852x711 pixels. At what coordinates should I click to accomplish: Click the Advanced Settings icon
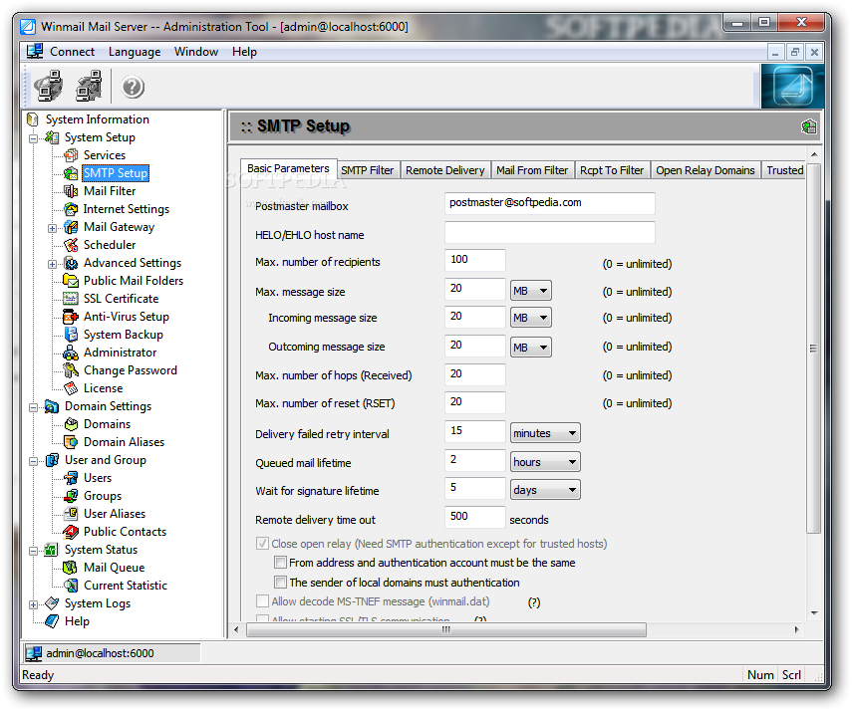(71, 263)
